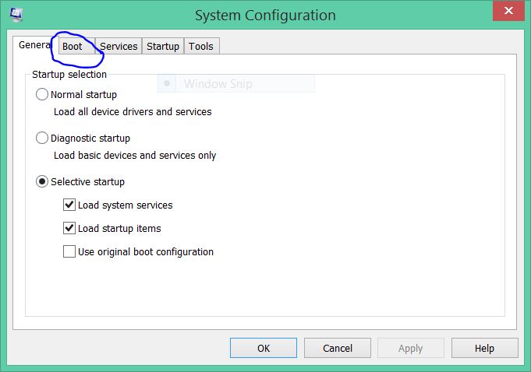The height and width of the screenshot is (372, 531).
Task: Open the Boot tab
Action: [73, 47]
